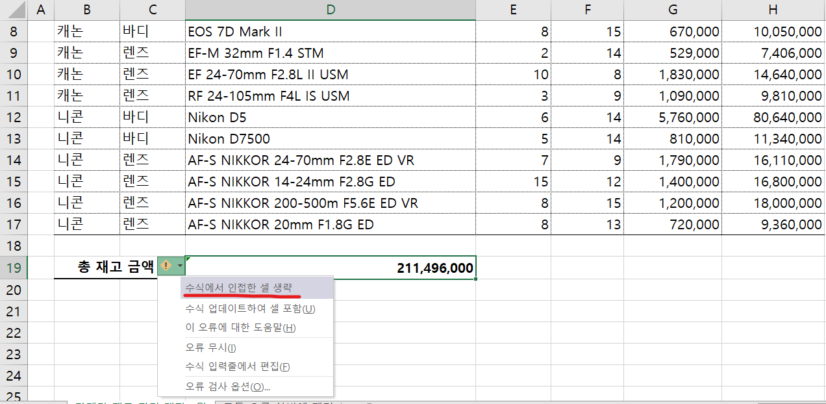This screenshot has width=826, height=404.
Task: Select column B header
Action: click(x=87, y=9)
